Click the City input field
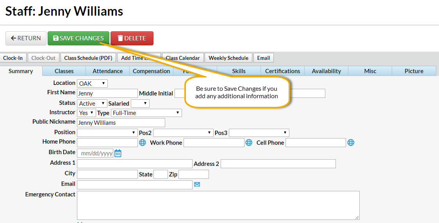This screenshot has width=439, height=223. [107, 174]
